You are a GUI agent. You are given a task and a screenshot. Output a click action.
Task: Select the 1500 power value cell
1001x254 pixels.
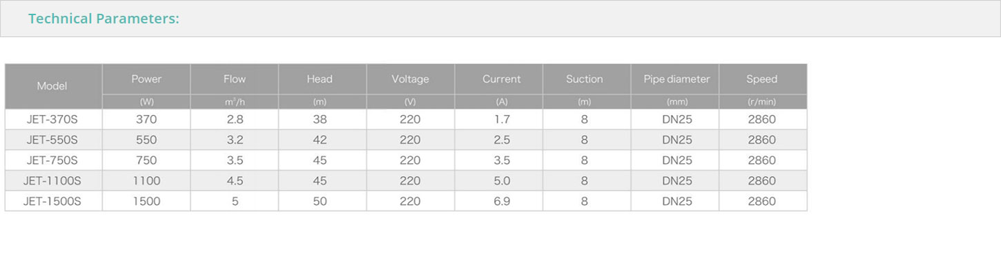(146, 202)
